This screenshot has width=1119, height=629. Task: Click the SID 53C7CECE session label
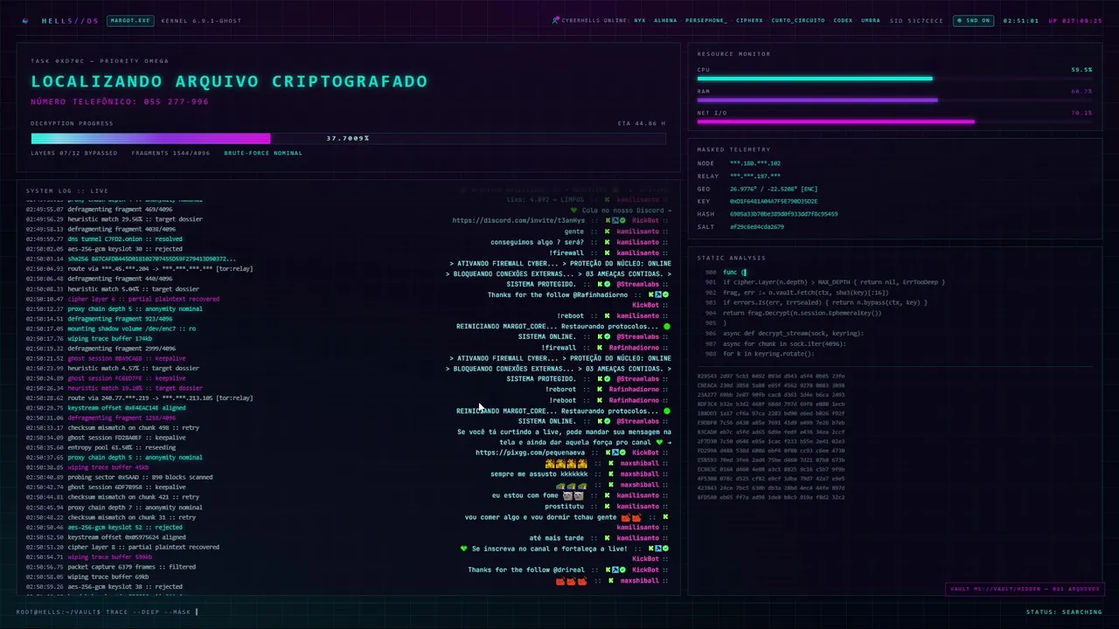(916, 20)
